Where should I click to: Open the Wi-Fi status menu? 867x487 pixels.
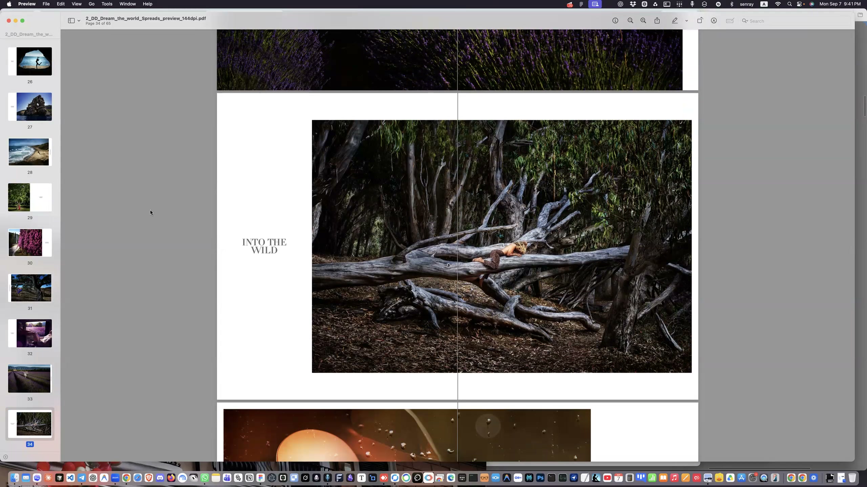click(x=778, y=4)
